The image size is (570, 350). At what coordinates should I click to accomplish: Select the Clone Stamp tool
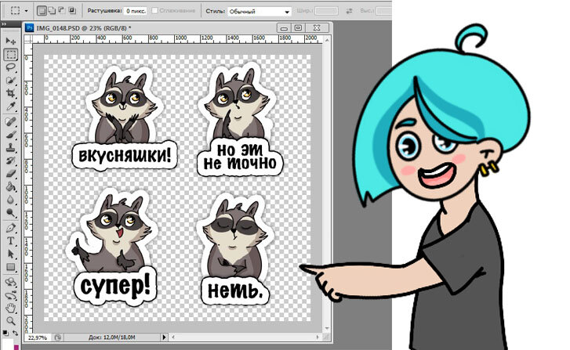click(11, 147)
